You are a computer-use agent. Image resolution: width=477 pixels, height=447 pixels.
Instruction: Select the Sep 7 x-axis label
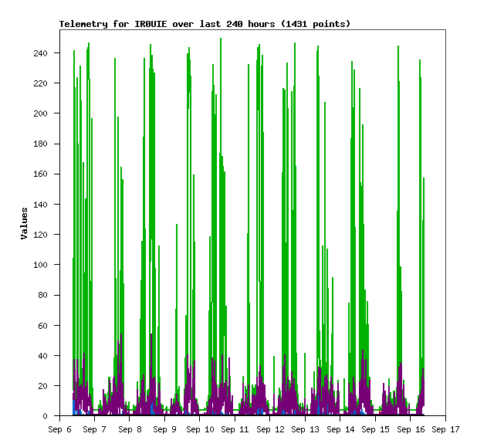coord(95,429)
